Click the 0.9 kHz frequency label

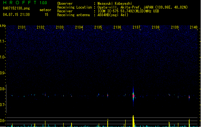click(x=3, y=73)
